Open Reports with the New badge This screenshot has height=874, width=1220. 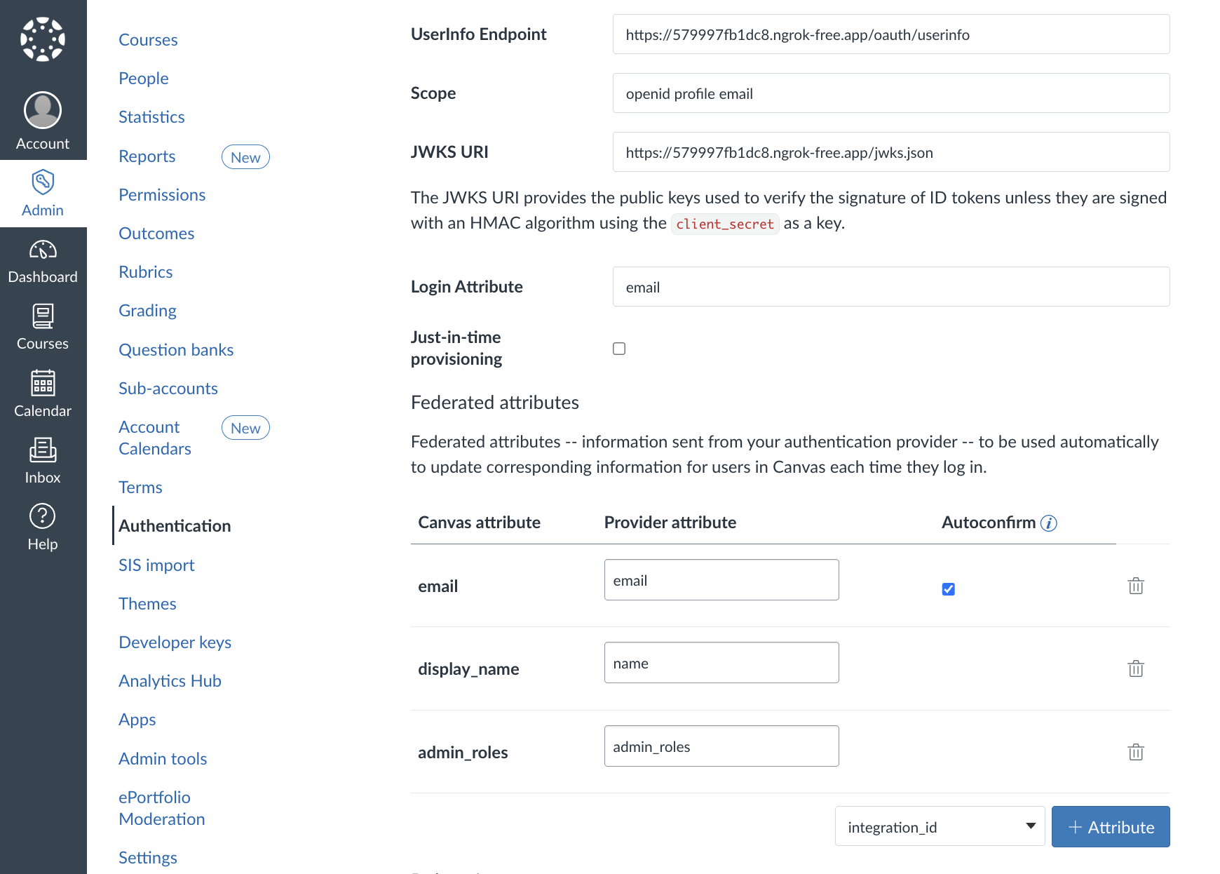pos(147,156)
